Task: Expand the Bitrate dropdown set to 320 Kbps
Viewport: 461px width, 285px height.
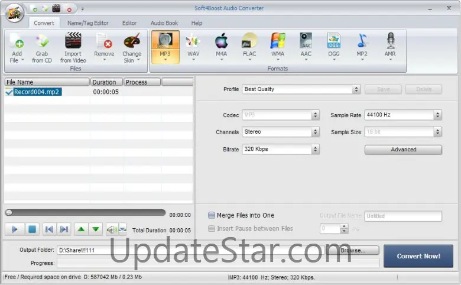Action: [281, 150]
